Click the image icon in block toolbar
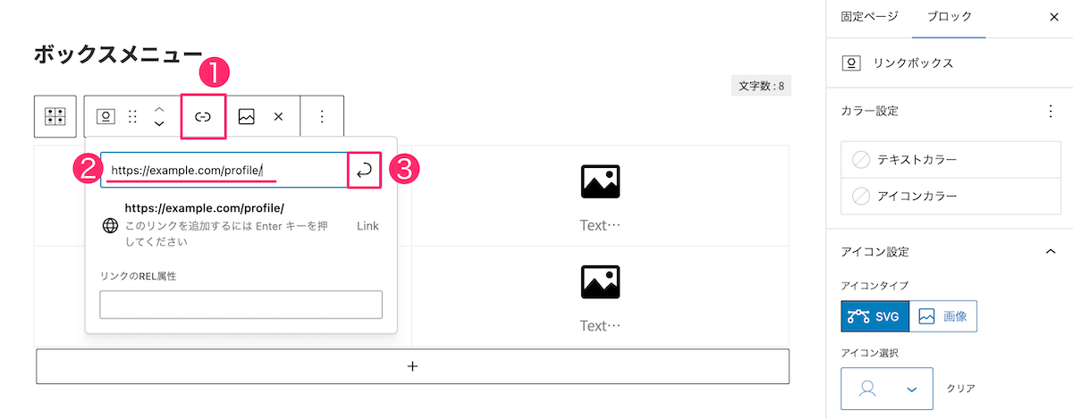The height and width of the screenshot is (419, 1073). 246,117
